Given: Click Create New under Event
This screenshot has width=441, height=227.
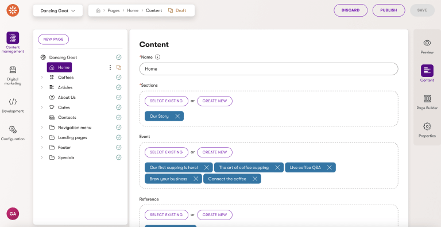Looking at the screenshot, I should 215,152.
